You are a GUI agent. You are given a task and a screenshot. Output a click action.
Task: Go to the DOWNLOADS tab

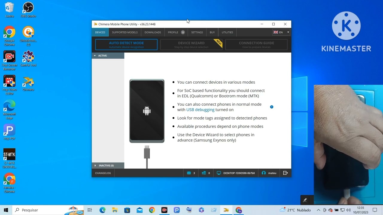(153, 32)
